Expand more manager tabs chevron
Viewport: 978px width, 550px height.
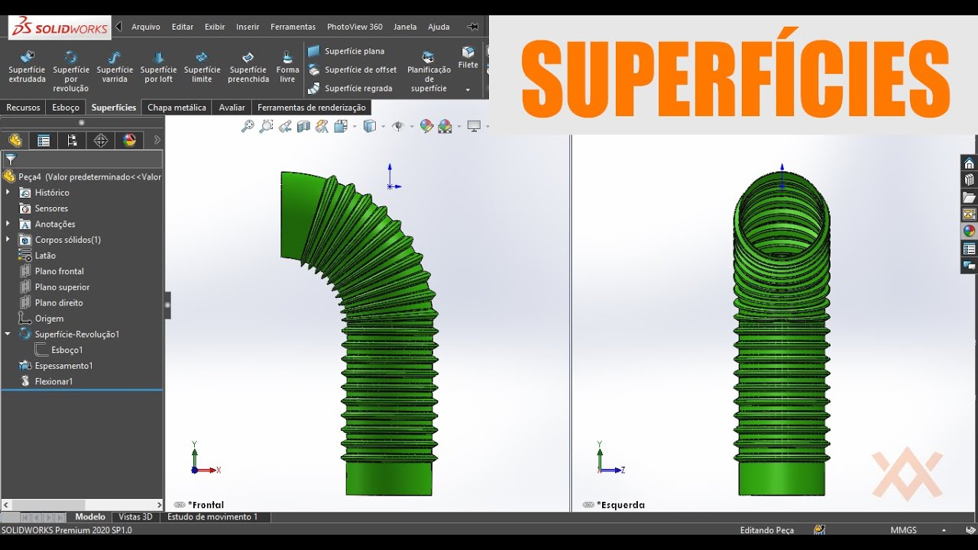[x=157, y=141]
